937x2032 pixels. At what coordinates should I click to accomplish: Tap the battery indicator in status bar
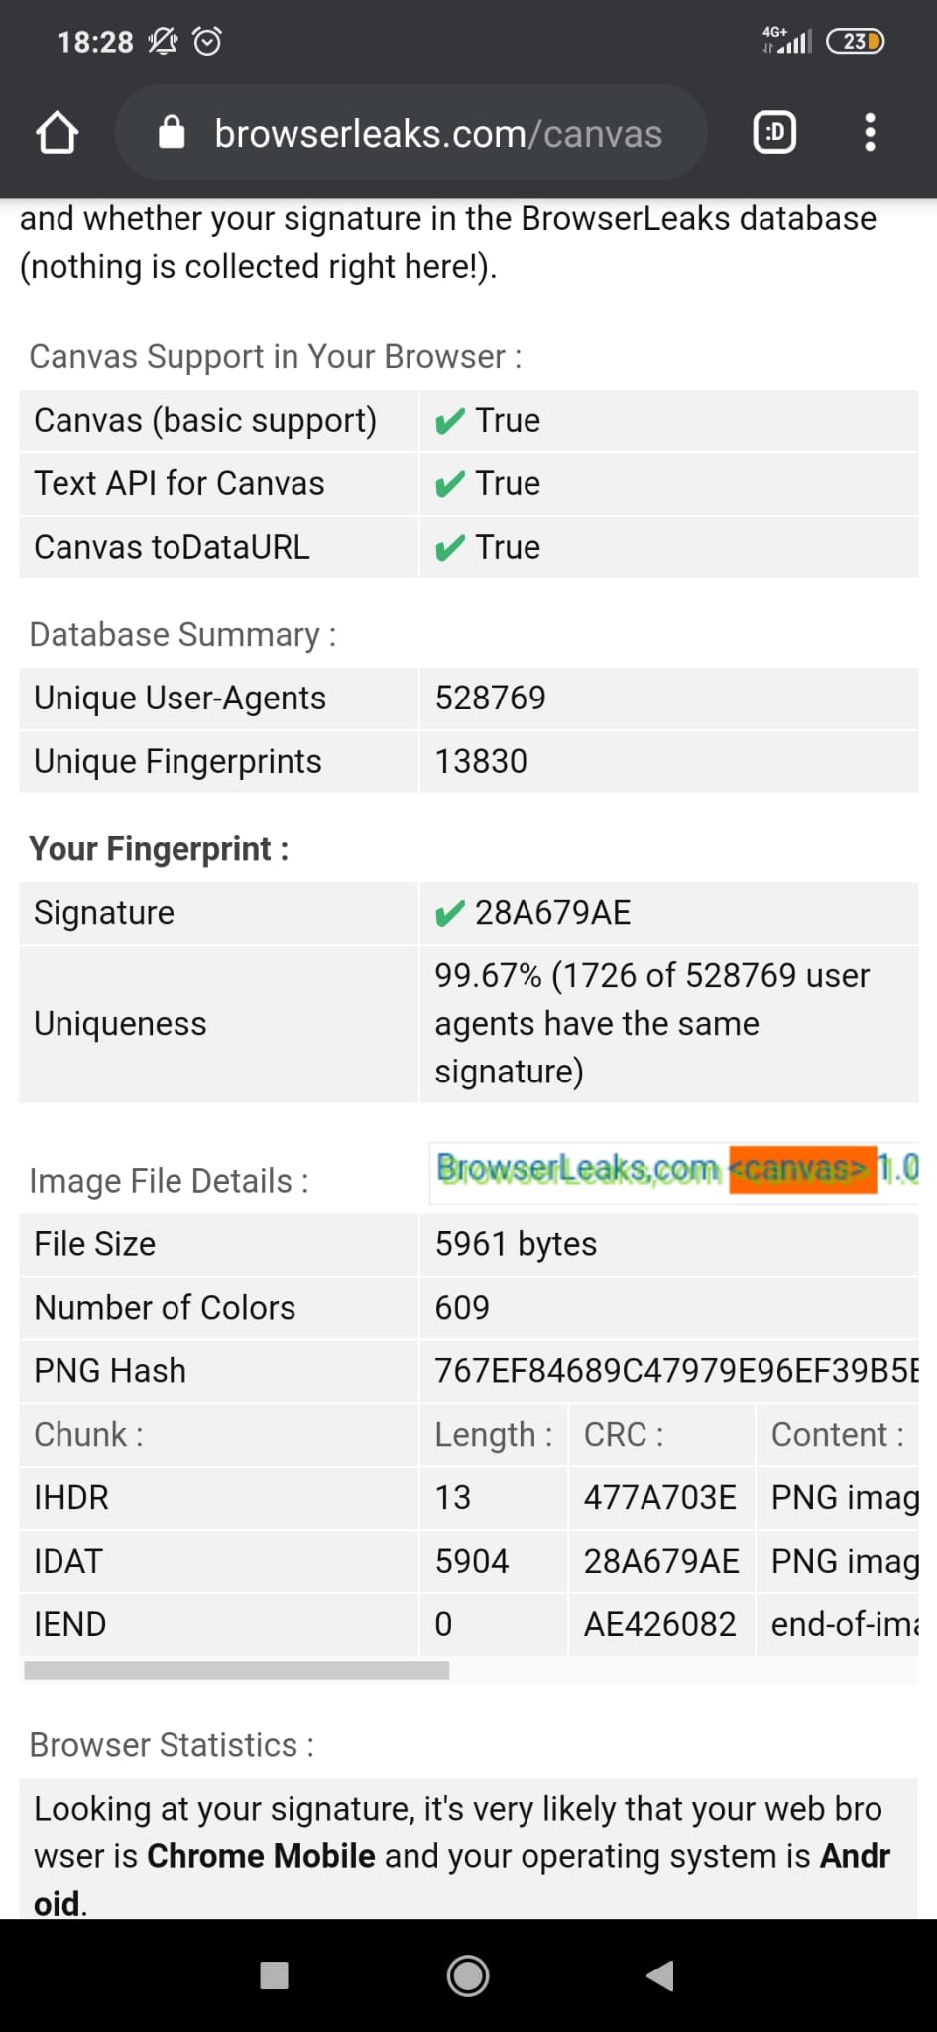pos(856,42)
